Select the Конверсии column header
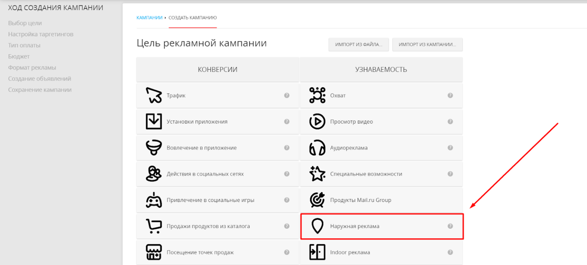 (x=217, y=69)
